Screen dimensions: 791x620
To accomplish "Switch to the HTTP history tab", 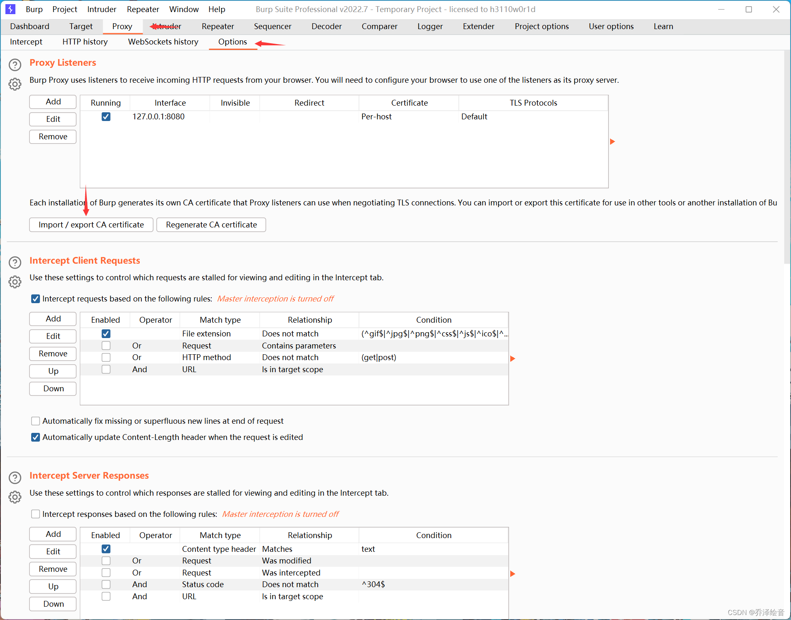I will point(84,42).
